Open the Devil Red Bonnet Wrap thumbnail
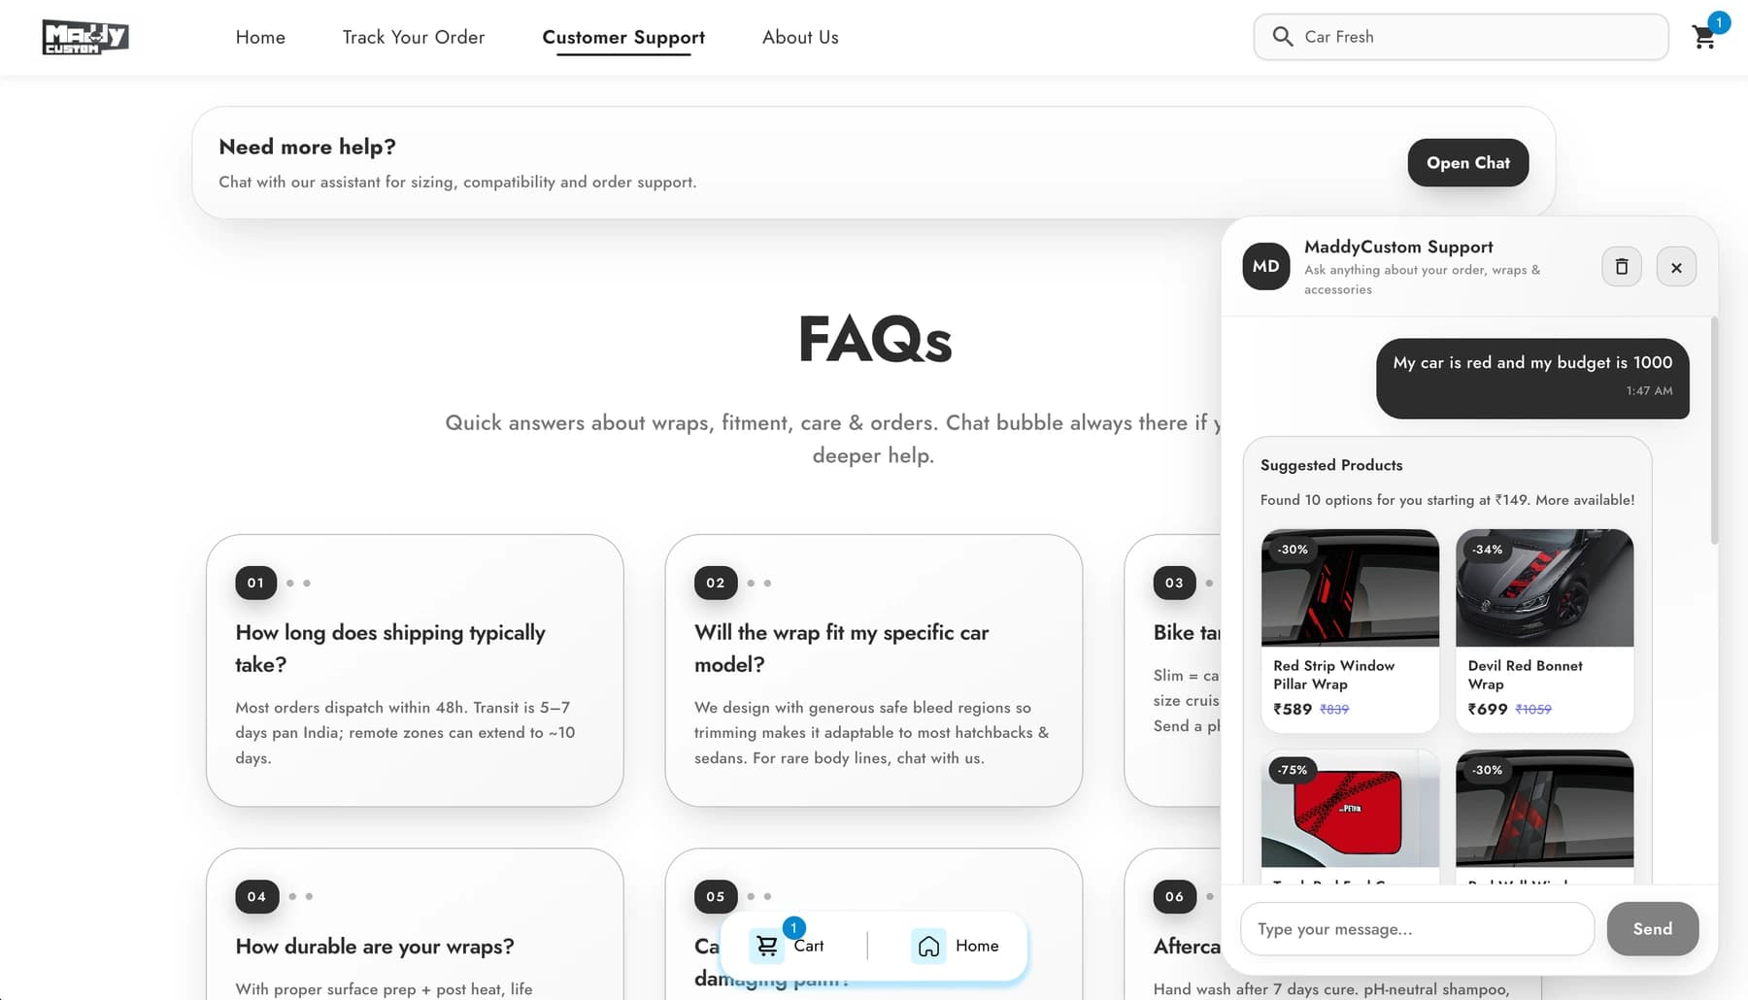 [1545, 587]
